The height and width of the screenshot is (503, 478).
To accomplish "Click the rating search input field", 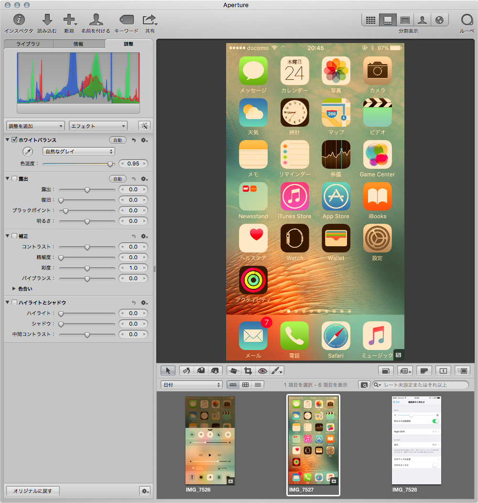I will (x=420, y=384).
